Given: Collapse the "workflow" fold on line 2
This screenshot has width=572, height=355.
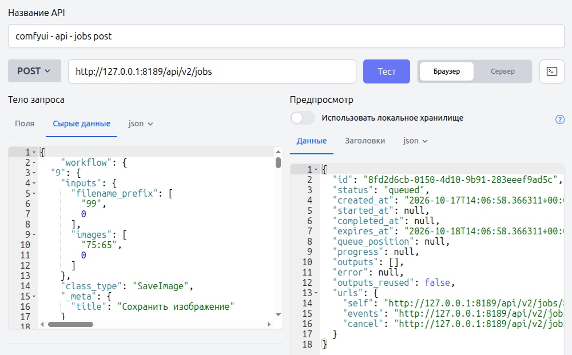Looking at the screenshot, I should pos(34,162).
